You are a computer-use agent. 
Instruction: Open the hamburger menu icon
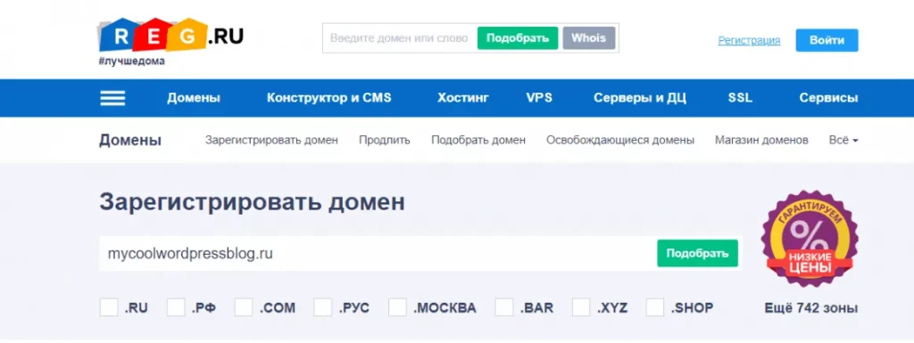pos(112,98)
